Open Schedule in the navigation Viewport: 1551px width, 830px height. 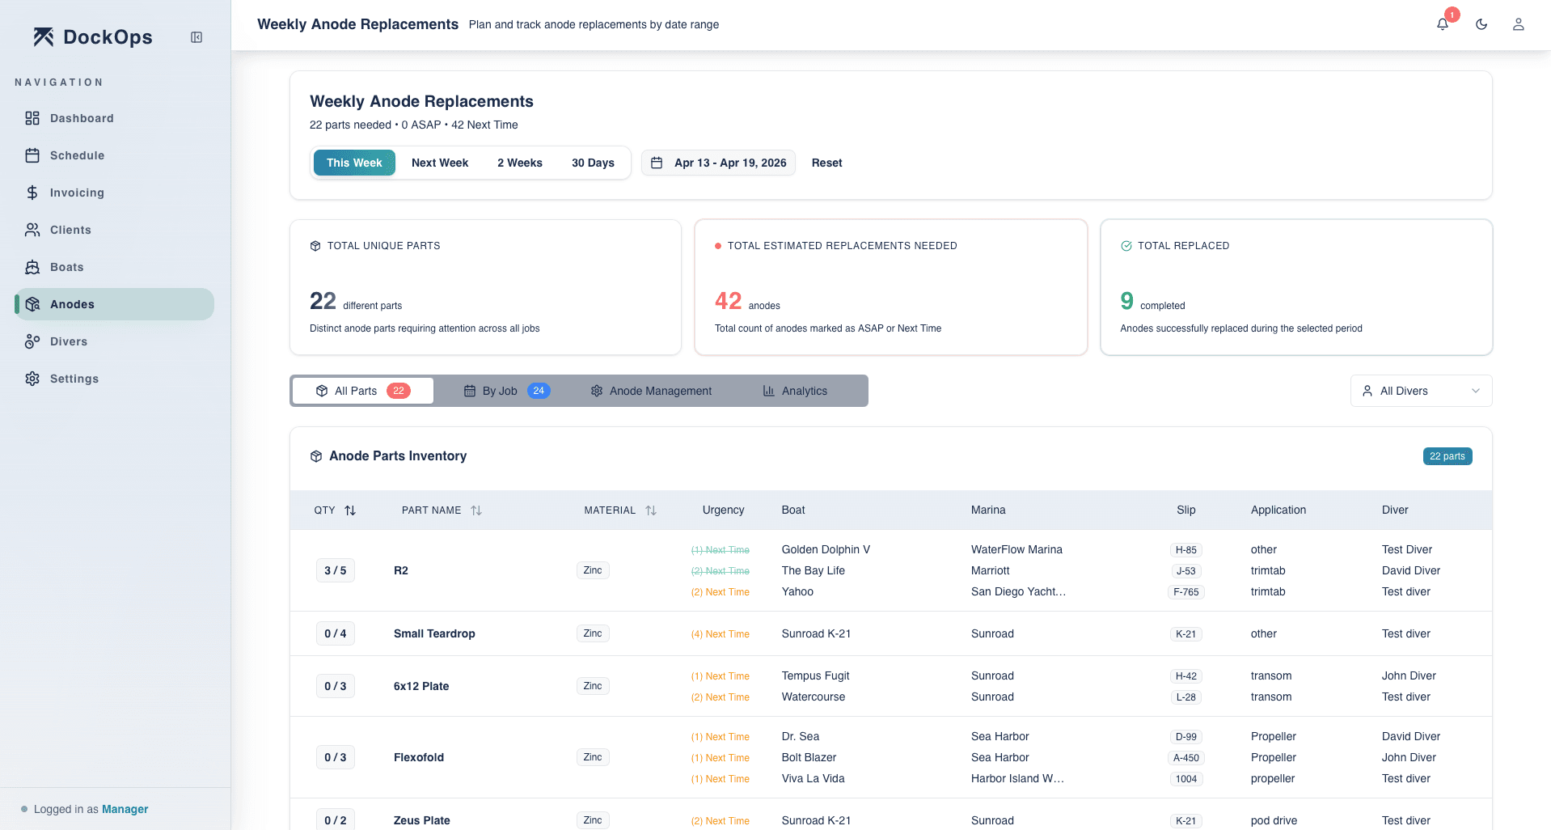point(114,155)
